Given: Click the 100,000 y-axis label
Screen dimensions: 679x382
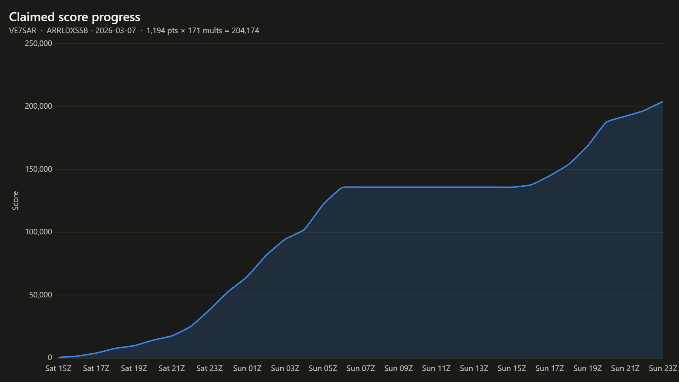Looking at the screenshot, I should point(38,232).
